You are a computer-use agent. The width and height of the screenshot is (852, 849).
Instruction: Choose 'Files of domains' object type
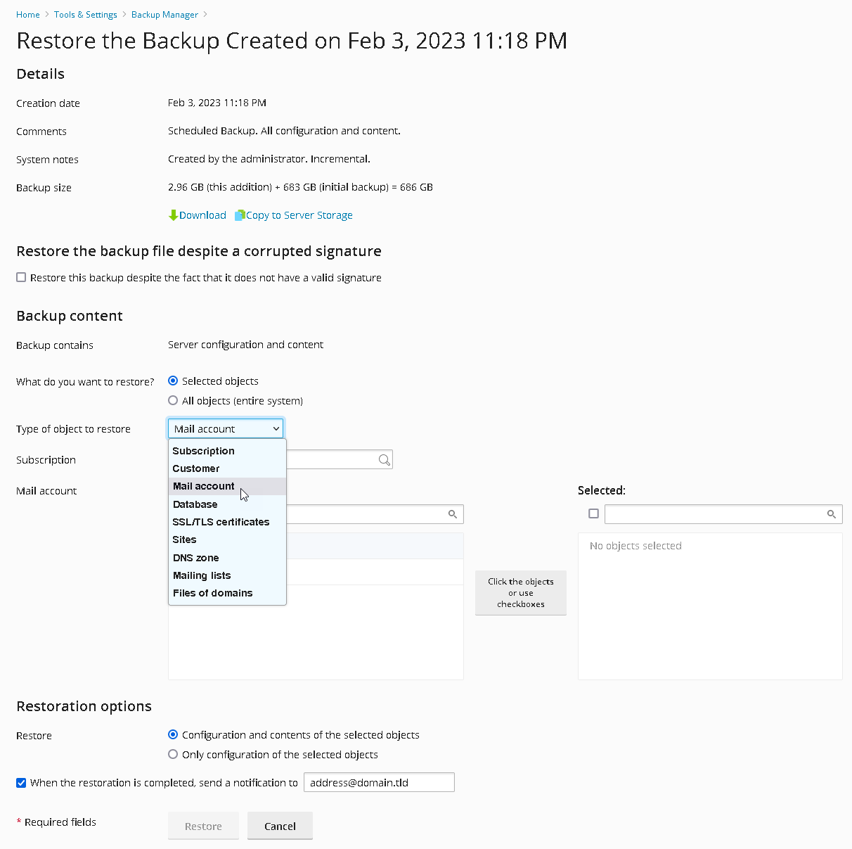click(212, 592)
